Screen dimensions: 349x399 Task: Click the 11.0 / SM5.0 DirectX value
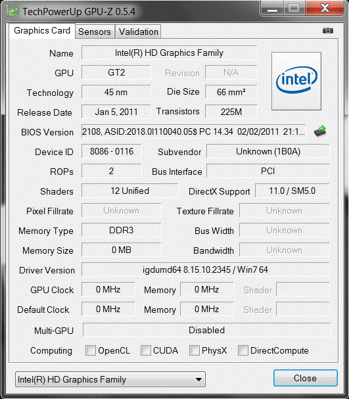(292, 191)
